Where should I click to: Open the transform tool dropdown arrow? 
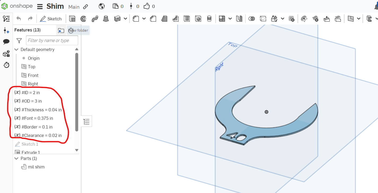pyautogui.click(x=283, y=19)
